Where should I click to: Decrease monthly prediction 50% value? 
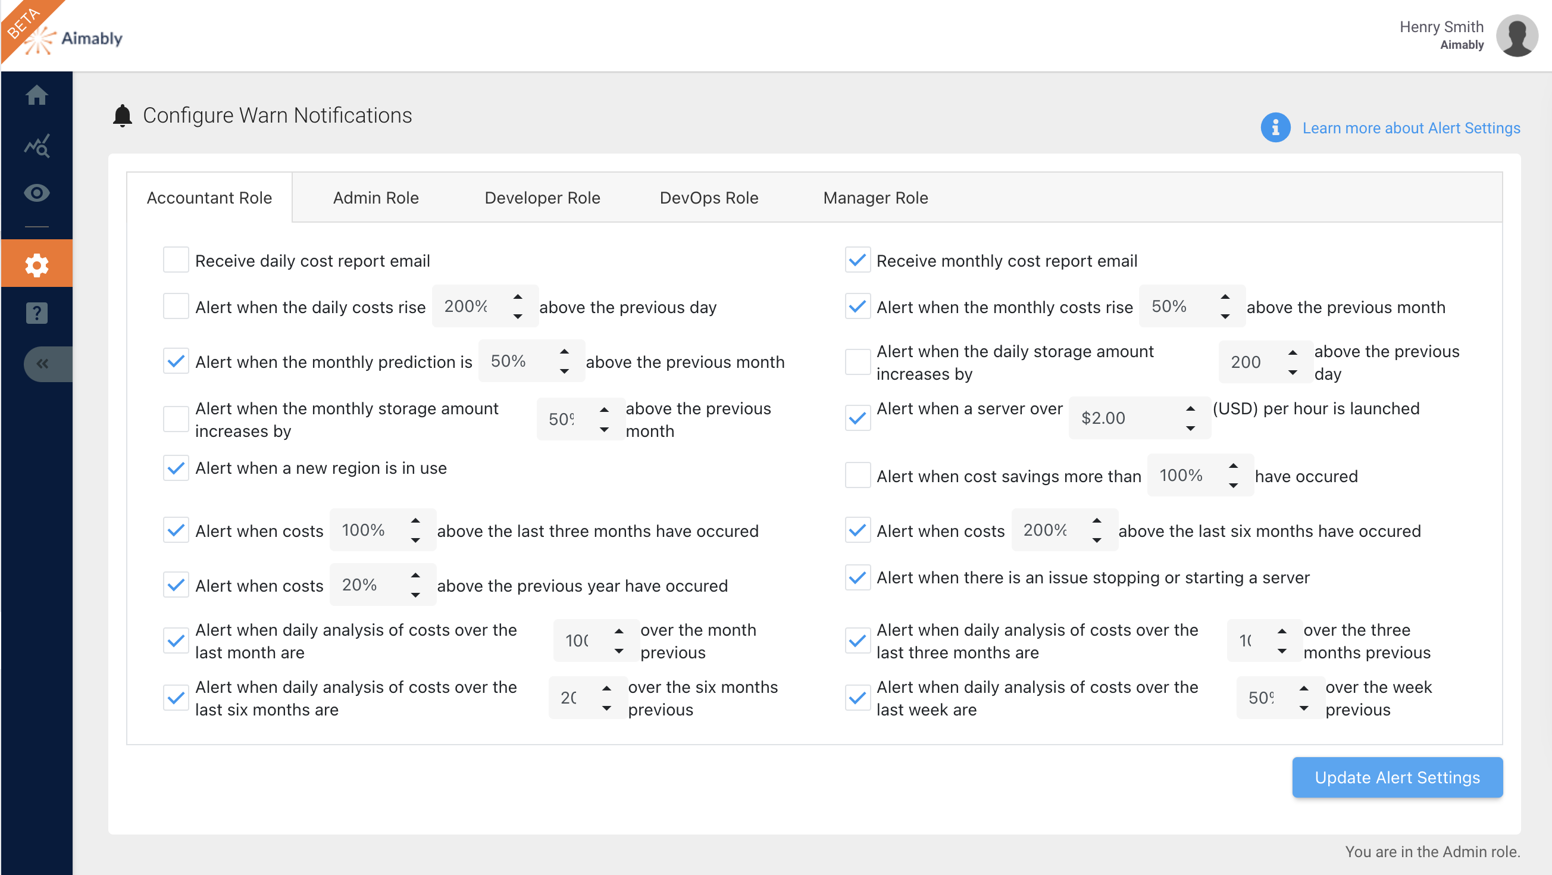[564, 371]
